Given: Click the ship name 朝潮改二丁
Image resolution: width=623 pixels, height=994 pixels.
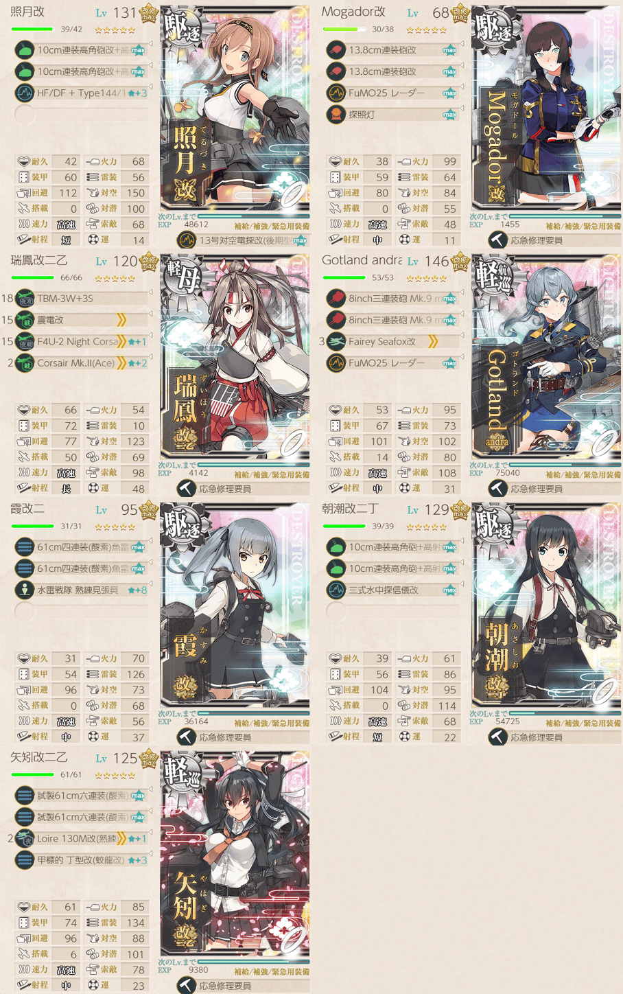Looking at the screenshot, I should point(350,509).
